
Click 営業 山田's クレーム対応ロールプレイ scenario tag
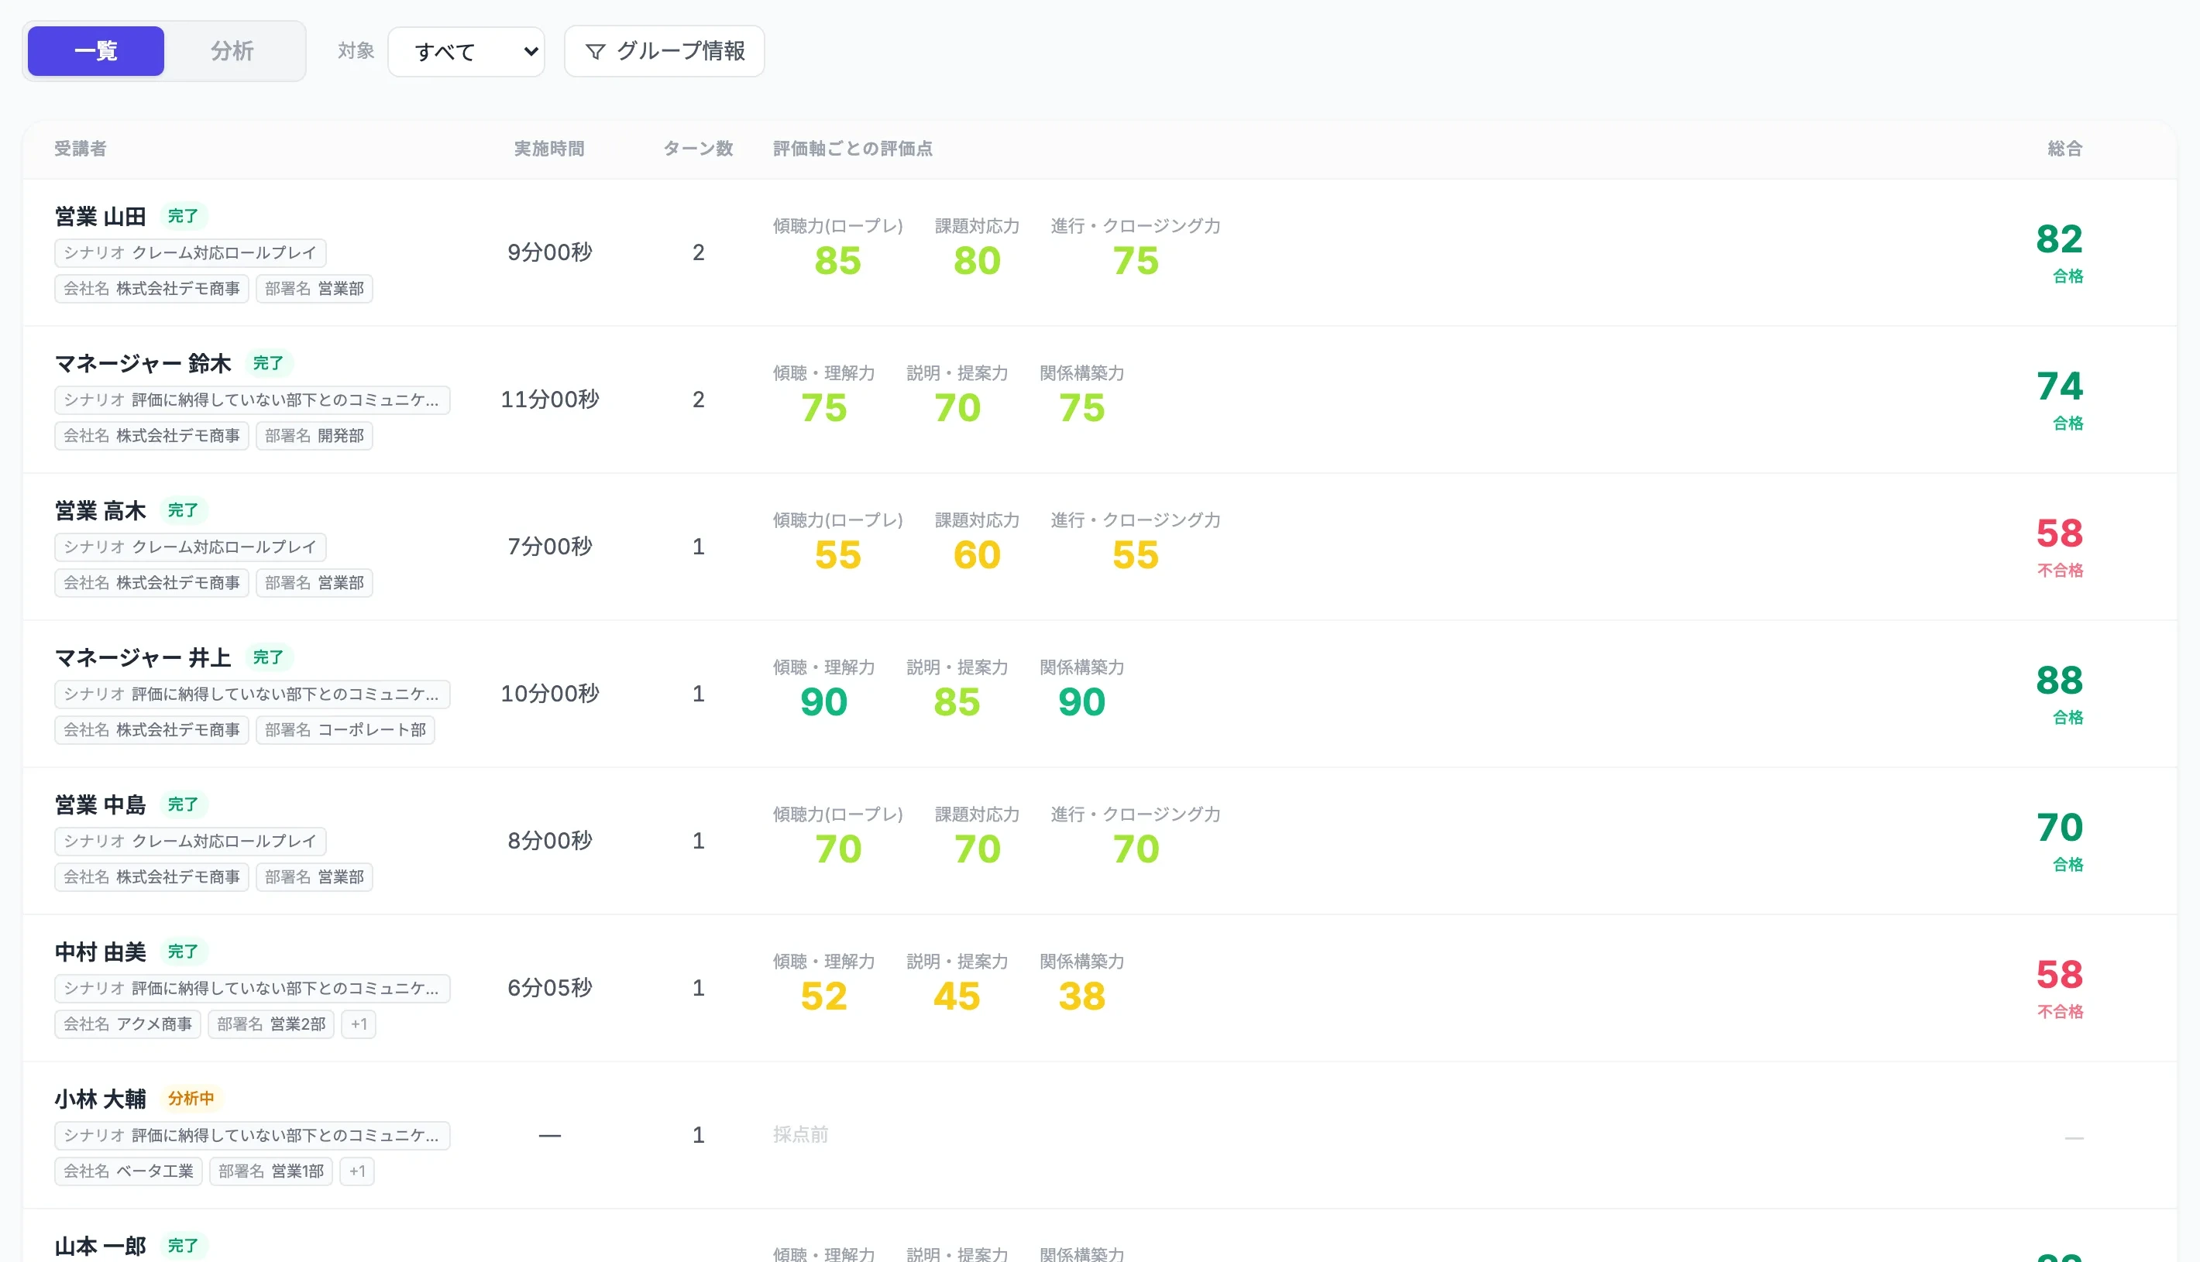coord(191,253)
